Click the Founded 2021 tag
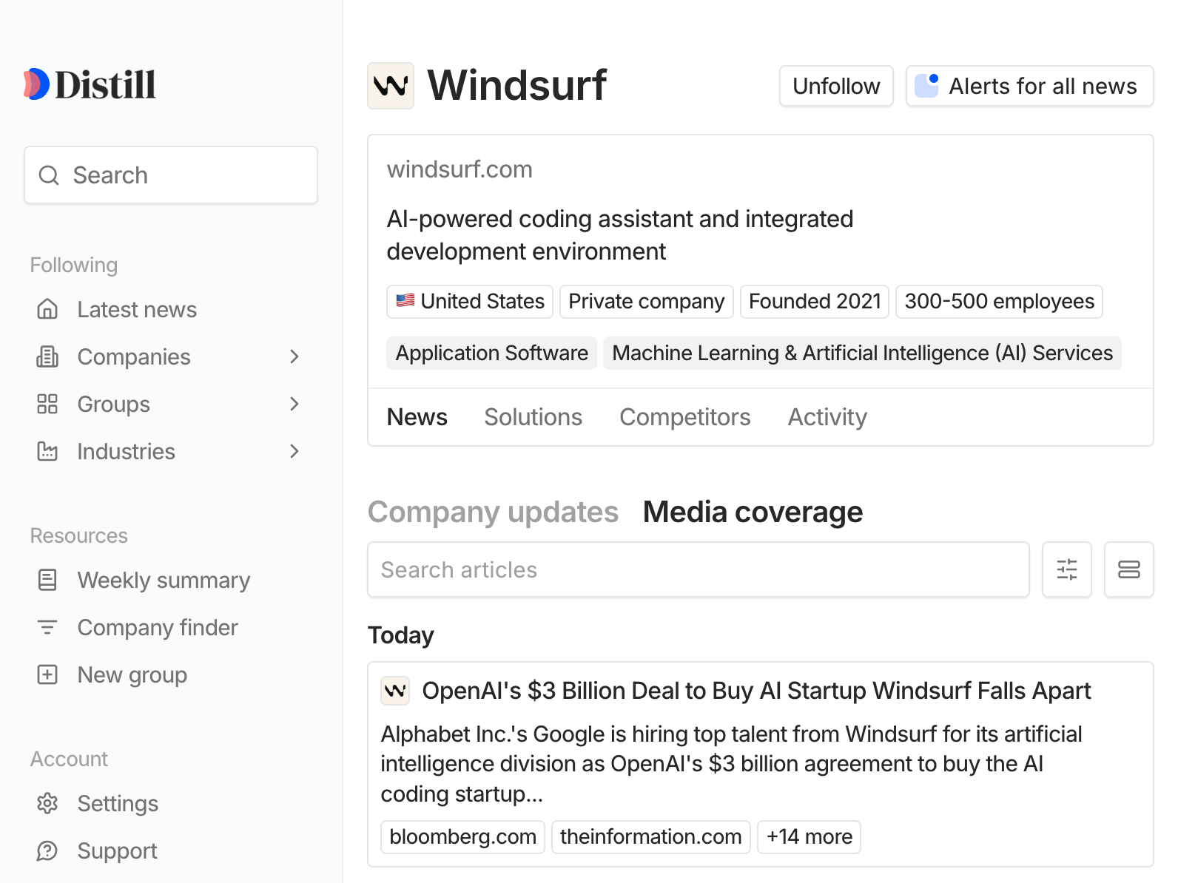 [x=815, y=302]
